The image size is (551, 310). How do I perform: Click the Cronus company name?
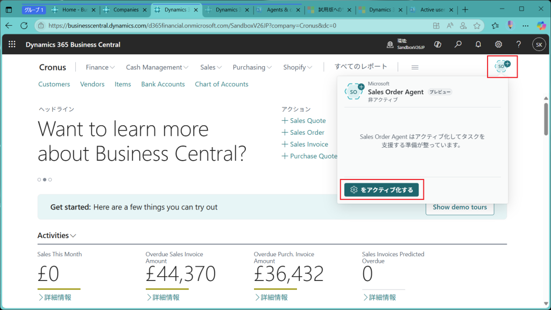(x=52, y=67)
